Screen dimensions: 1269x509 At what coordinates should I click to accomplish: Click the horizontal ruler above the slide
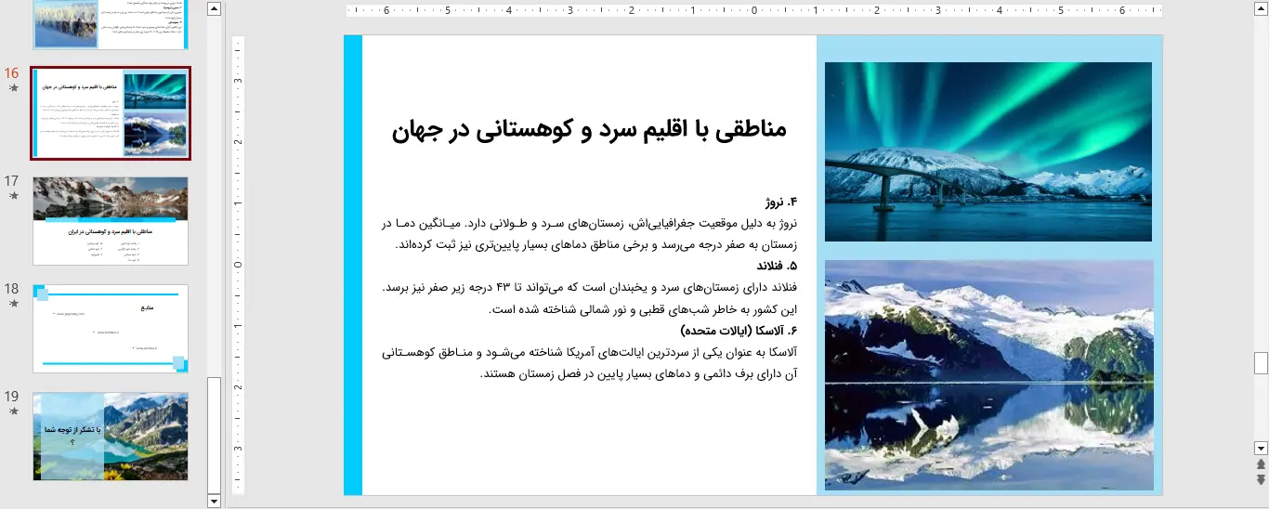tap(753, 11)
